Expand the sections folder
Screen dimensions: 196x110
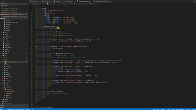8,85
